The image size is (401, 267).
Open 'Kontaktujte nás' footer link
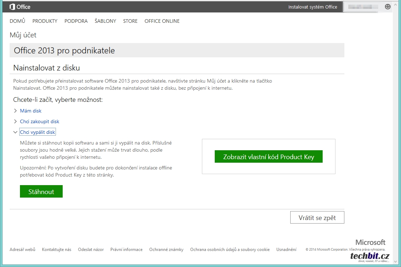click(x=57, y=250)
